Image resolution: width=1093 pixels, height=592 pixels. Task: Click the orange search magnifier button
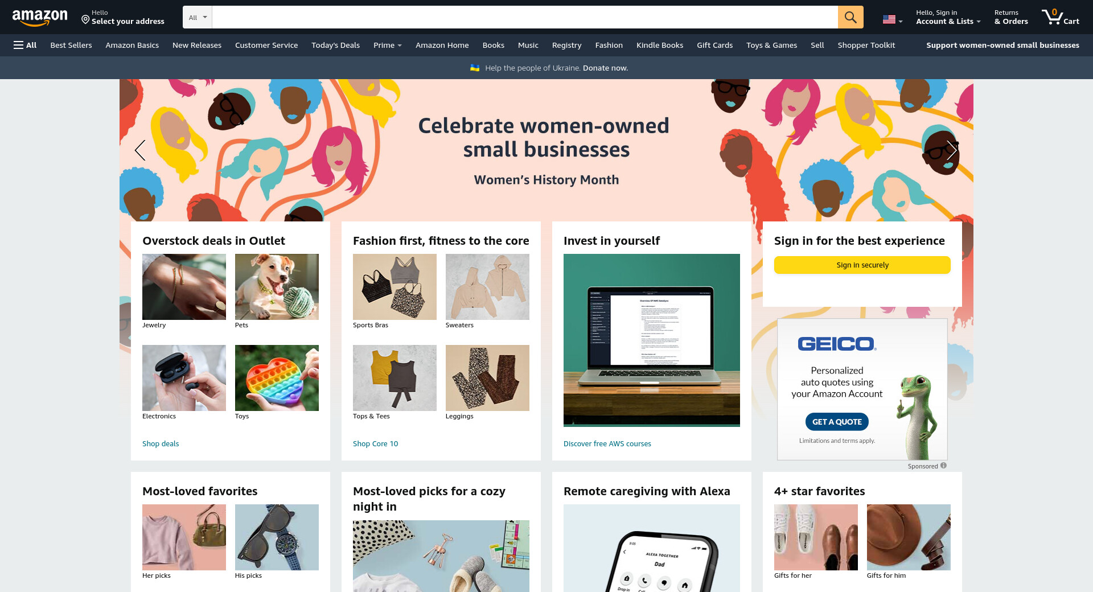click(850, 17)
